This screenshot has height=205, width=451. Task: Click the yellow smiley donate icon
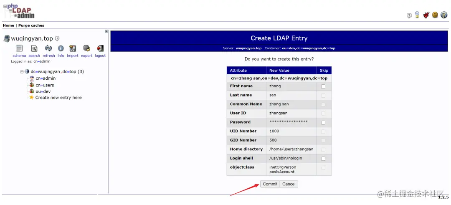coord(435,15)
